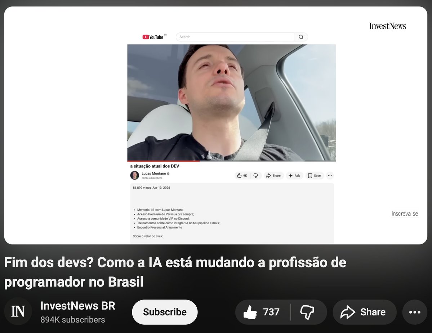This screenshot has height=333, width=432.
Task: Click Acesso Premium do Perssua line
Action: coord(165,214)
